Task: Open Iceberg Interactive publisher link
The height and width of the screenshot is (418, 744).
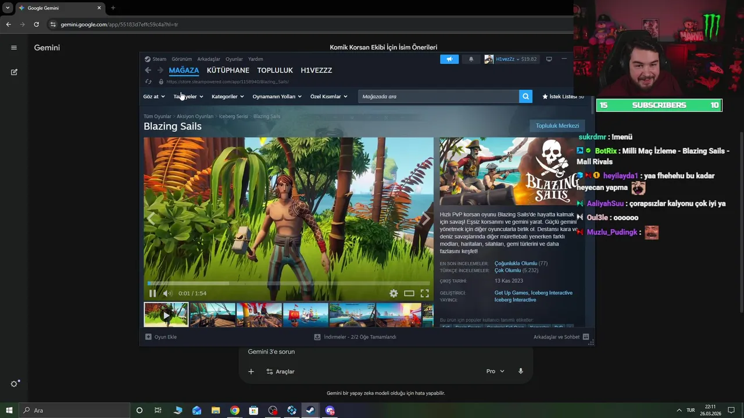Action: click(515, 300)
